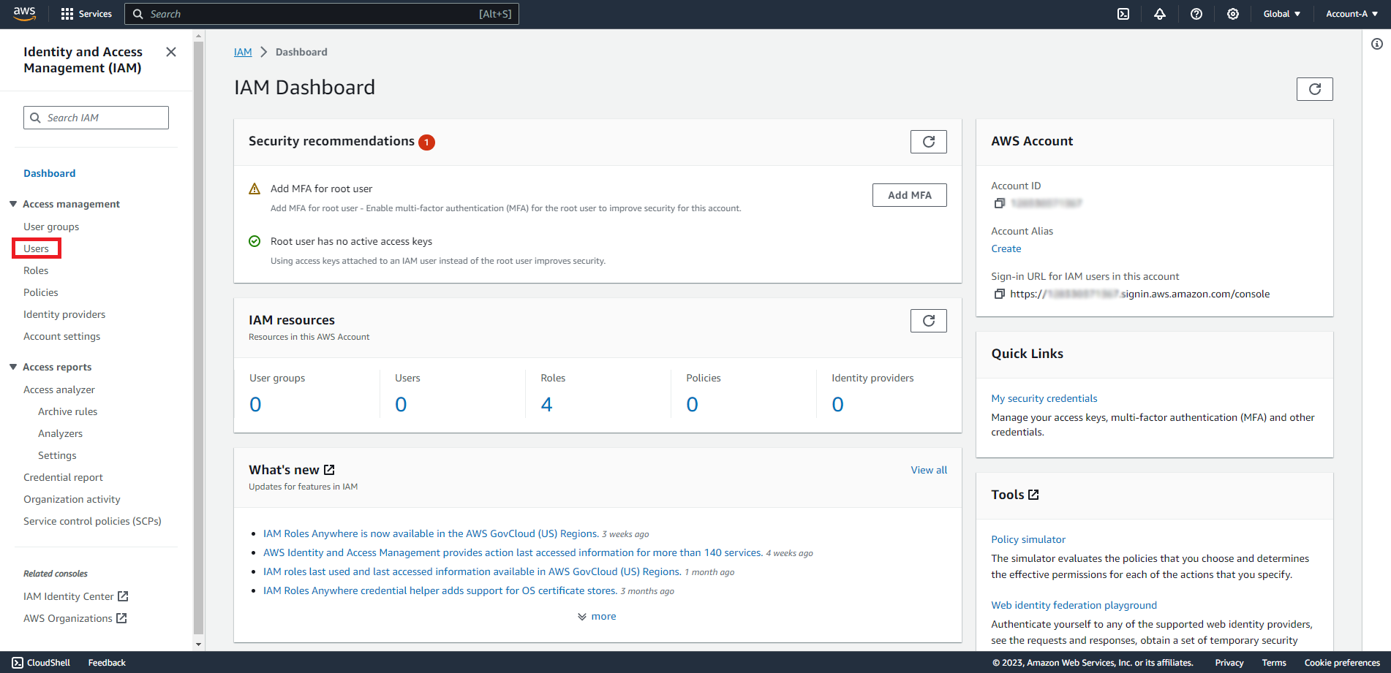Open the Privacy footer link
The width and height of the screenshot is (1391, 673).
point(1229,663)
